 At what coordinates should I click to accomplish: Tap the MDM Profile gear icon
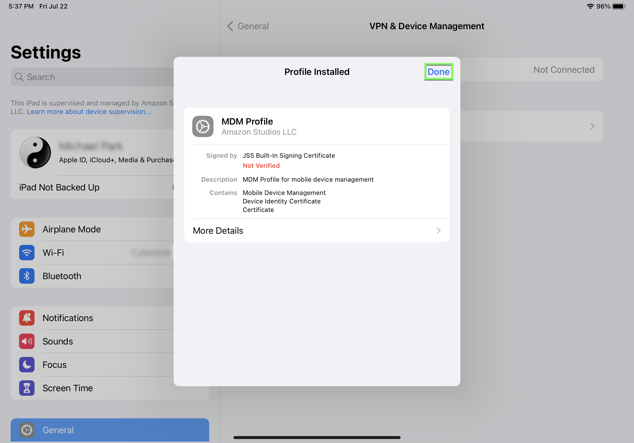click(203, 126)
